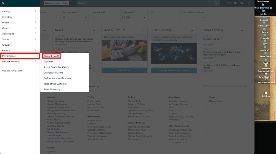Open the History desktop folder

pyautogui.click(x=264, y=31)
